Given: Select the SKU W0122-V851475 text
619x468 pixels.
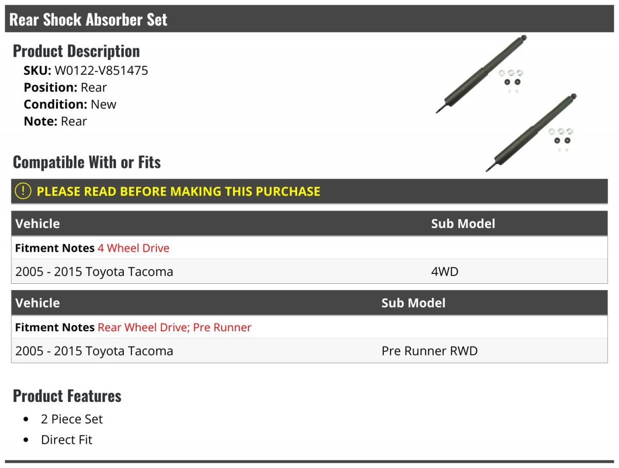Looking at the screenshot, I should click(86, 70).
